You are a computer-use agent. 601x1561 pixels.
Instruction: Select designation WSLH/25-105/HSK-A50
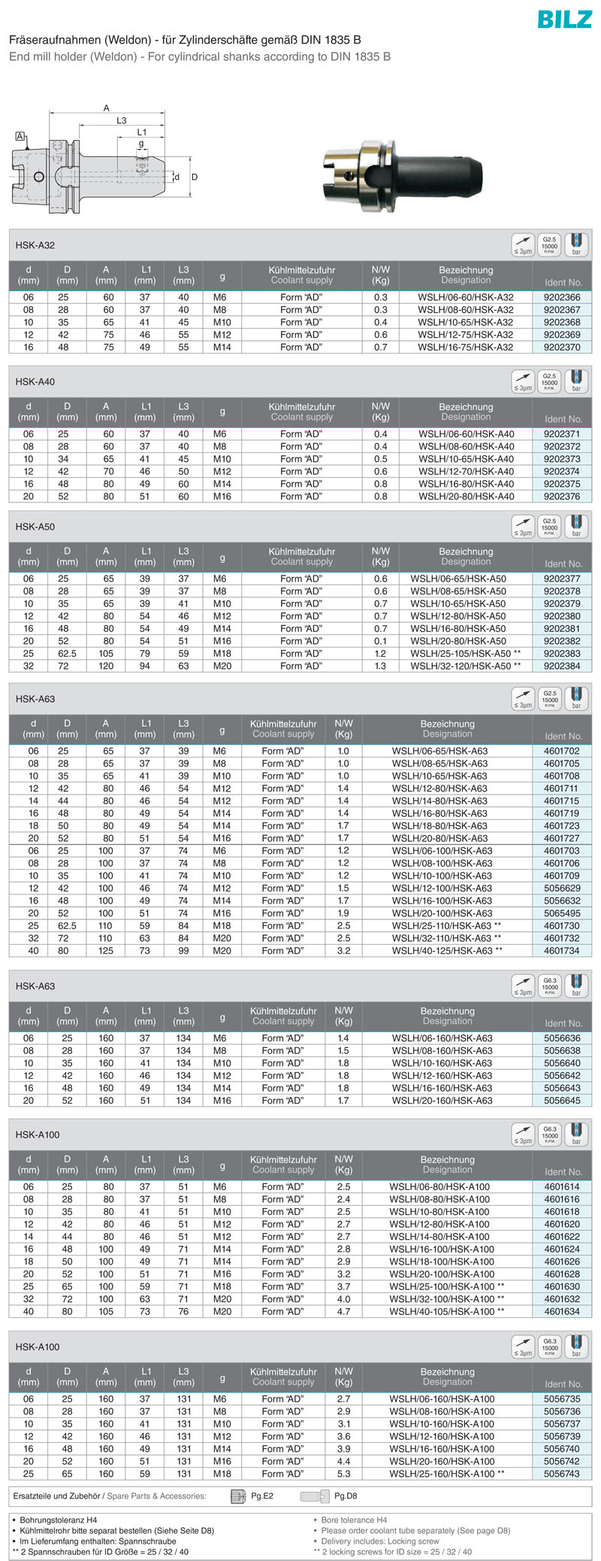(466, 654)
